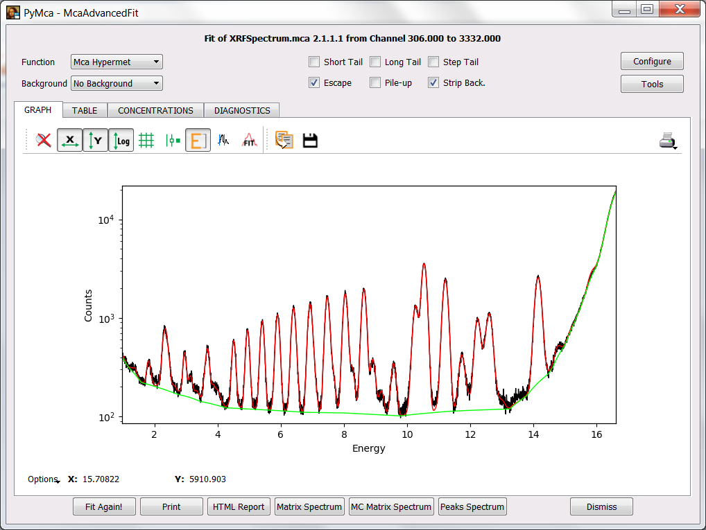Click the Configure button
Screen dimensions: 706x530
pyautogui.click(x=652, y=62)
